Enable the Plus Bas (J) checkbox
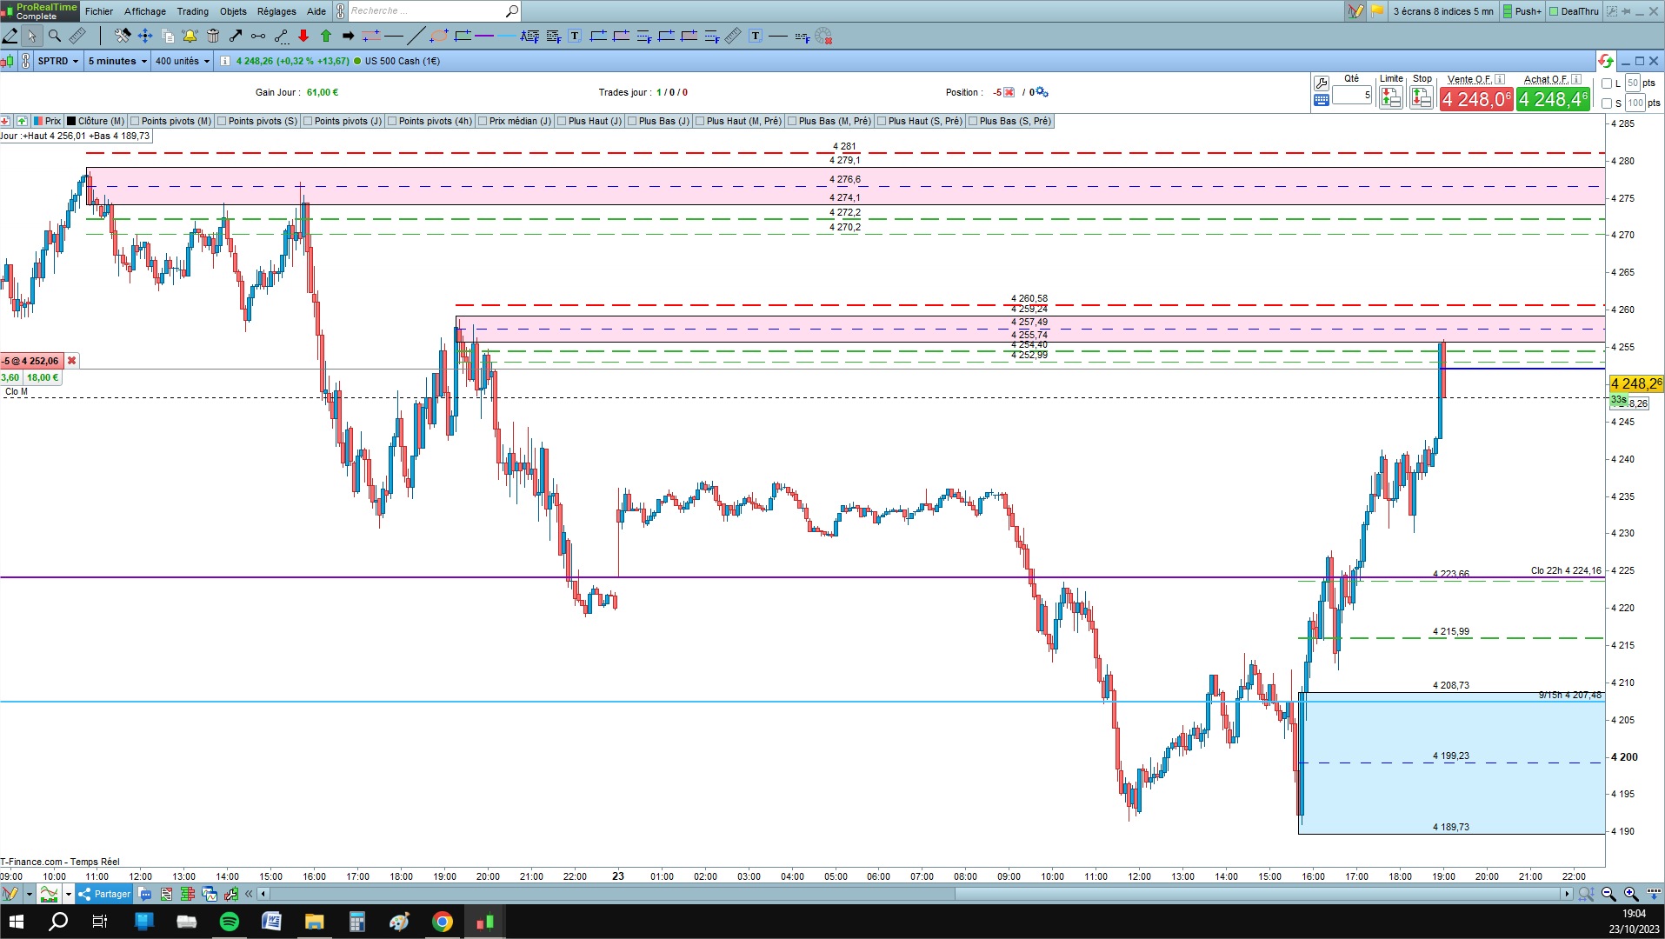 click(632, 121)
